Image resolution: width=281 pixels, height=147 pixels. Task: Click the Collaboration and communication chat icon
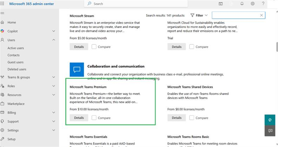(x=77, y=70)
